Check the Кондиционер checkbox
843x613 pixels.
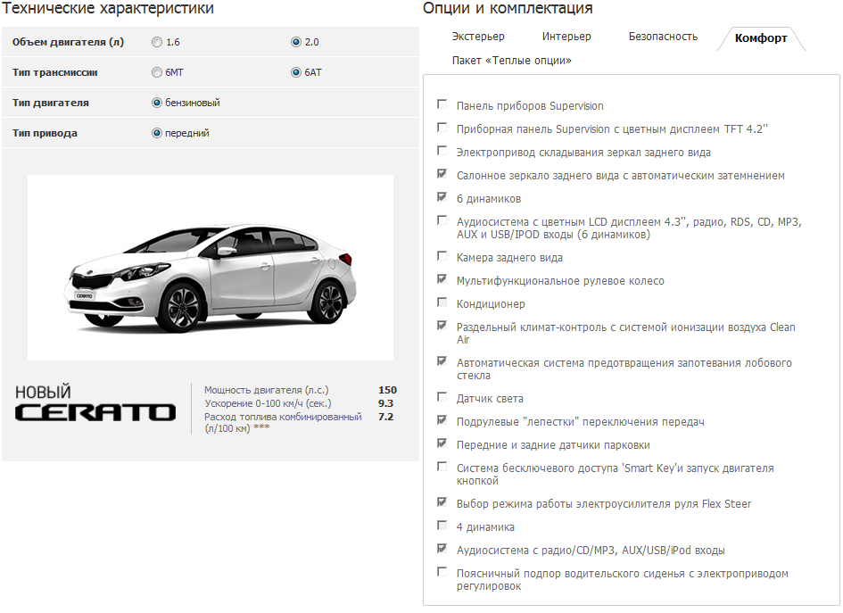tap(442, 302)
